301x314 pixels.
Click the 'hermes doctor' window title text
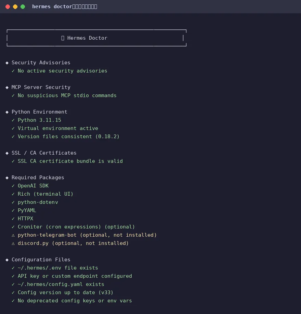click(52, 6)
